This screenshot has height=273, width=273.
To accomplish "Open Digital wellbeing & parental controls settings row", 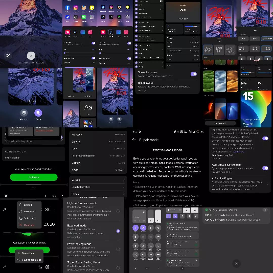I will 149,57.
